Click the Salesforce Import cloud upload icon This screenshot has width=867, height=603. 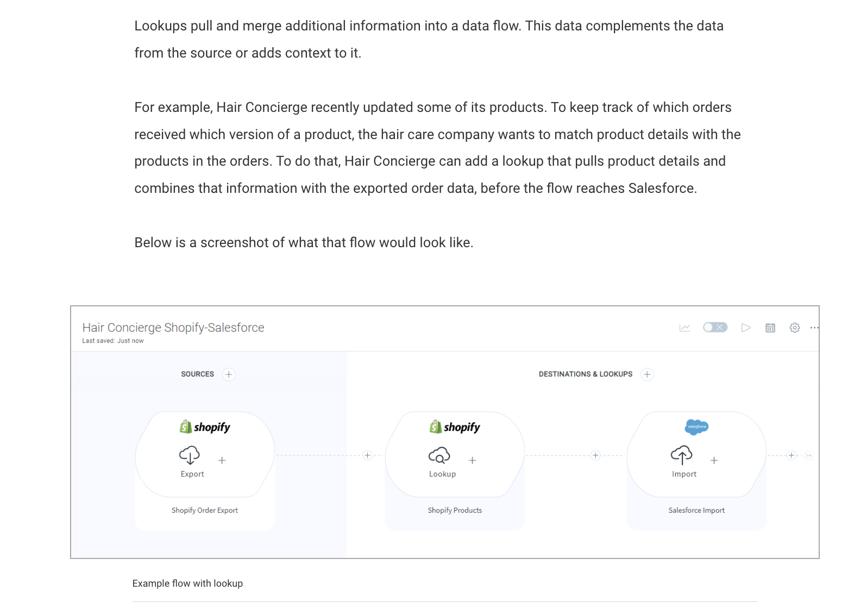pyautogui.click(x=682, y=455)
